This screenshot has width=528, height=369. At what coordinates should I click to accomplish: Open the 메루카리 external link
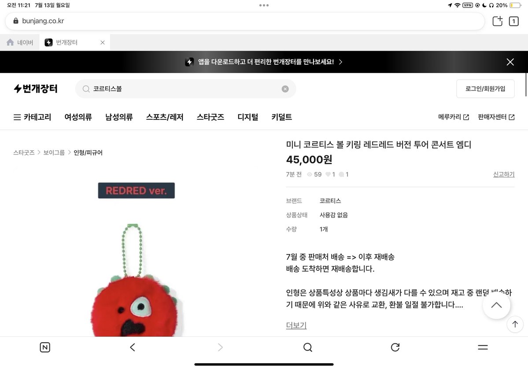454,117
